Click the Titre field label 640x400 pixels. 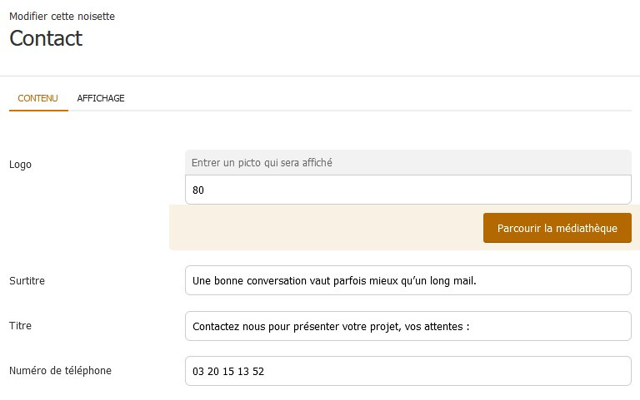point(20,326)
